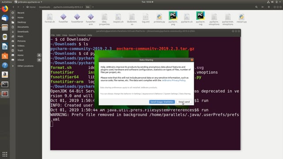Viewport: 283px width, 159px height.
Task: Open terminal Edit menu
Action: [58, 35]
